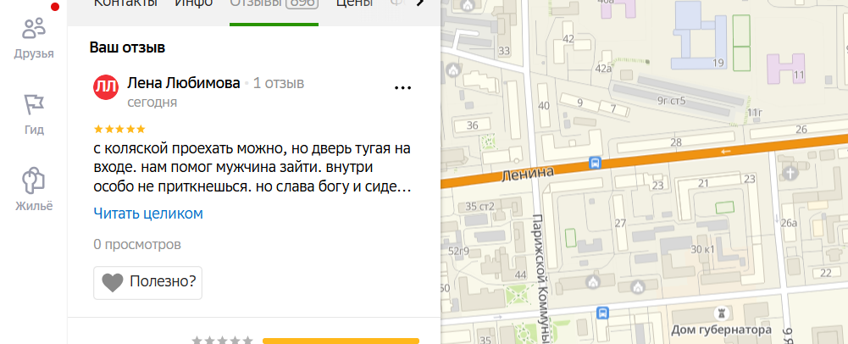Image resolution: width=848 pixels, height=344 pixels.
Task: Click building 11г on the map
Action: [755, 113]
